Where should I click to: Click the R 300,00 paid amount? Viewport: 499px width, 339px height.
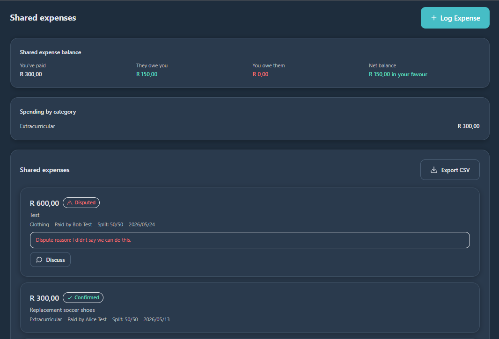[x=31, y=74]
